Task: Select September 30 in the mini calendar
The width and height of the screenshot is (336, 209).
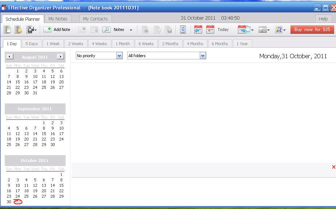Action: click(52, 145)
